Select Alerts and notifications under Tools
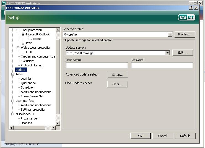 tap(36, 92)
